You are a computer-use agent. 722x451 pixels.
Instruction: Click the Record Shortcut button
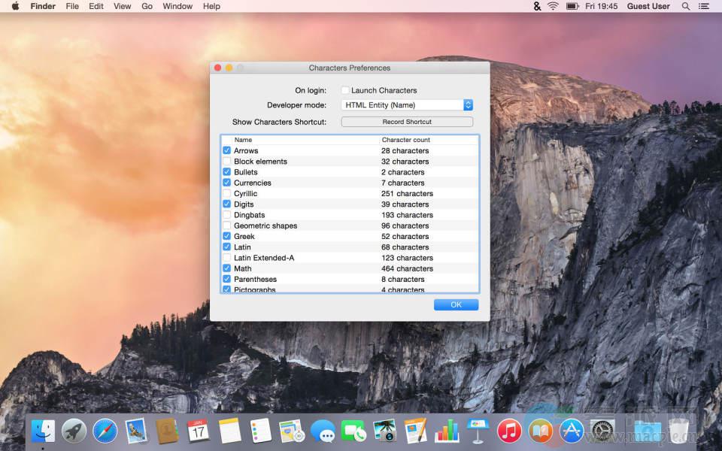click(x=407, y=122)
